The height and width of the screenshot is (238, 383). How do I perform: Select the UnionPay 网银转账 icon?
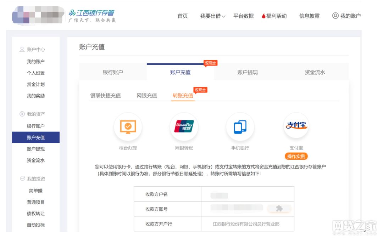[x=184, y=126]
